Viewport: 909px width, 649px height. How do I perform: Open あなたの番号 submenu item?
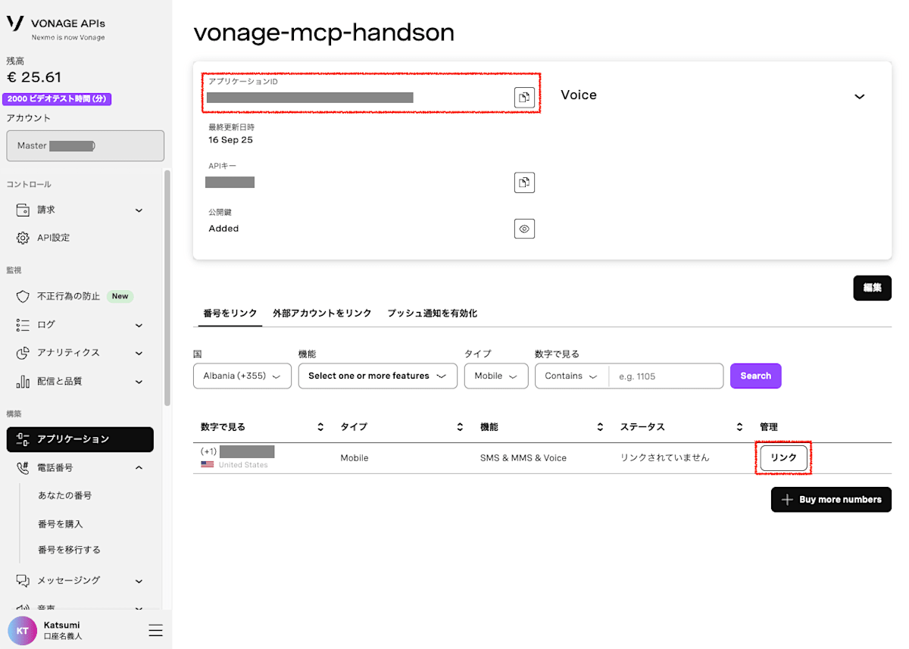pos(65,495)
